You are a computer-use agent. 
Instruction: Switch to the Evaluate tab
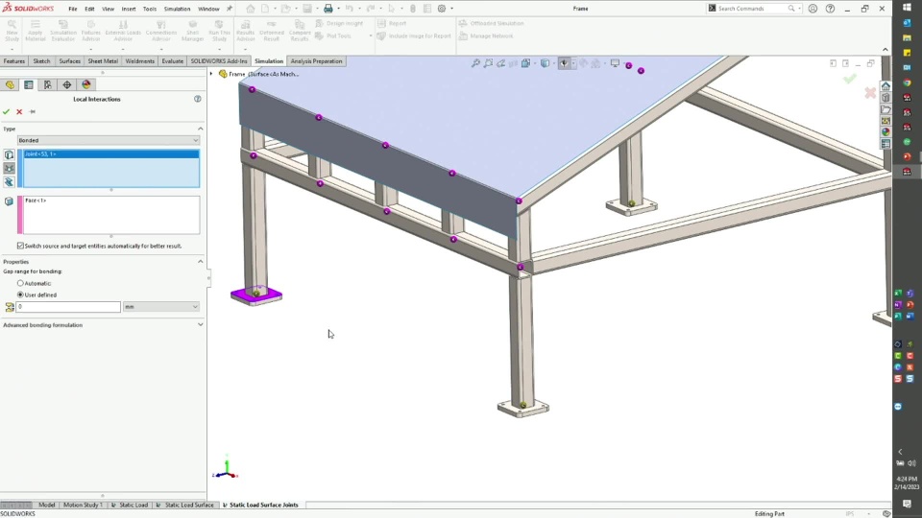tap(172, 61)
